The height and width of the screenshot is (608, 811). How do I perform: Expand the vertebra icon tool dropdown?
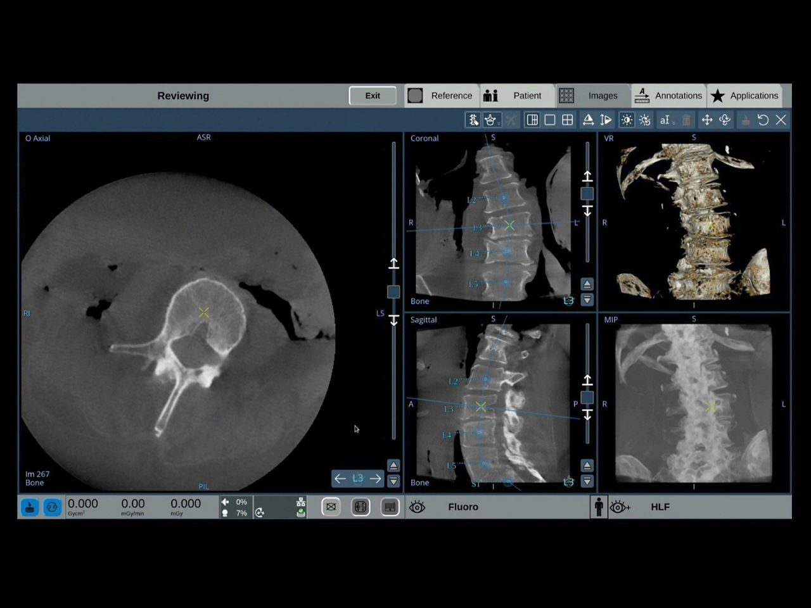491,120
